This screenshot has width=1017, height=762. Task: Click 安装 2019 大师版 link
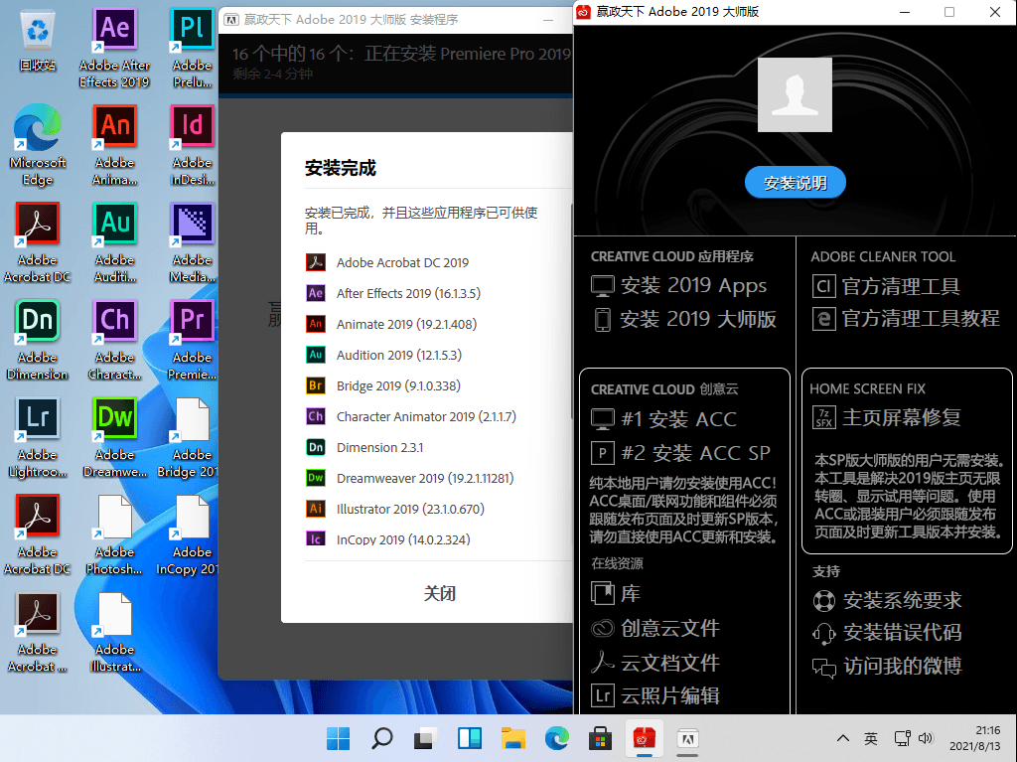pyautogui.click(x=684, y=319)
